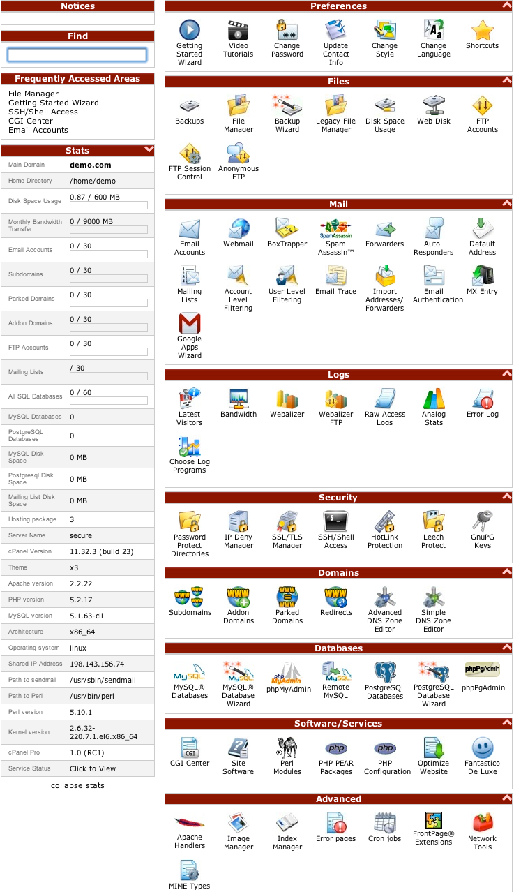Open MX Entry
This screenshot has width=514, height=892.
(x=483, y=276)
